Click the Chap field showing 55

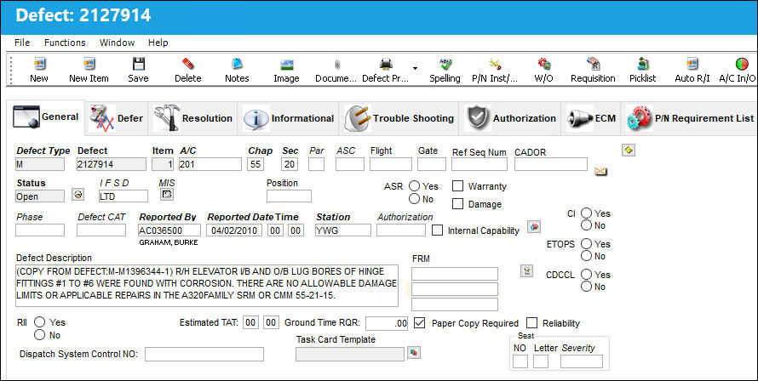pyautogui.click(x=256, y=164)
